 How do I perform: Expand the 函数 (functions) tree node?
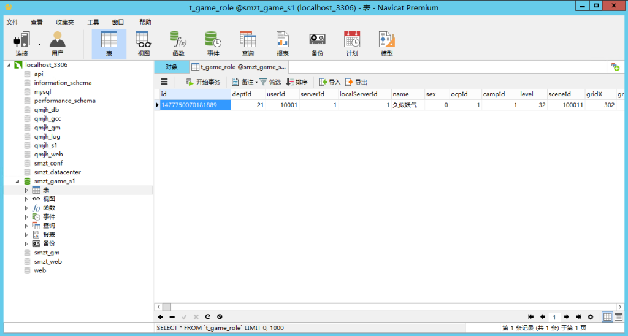point(26,208)
